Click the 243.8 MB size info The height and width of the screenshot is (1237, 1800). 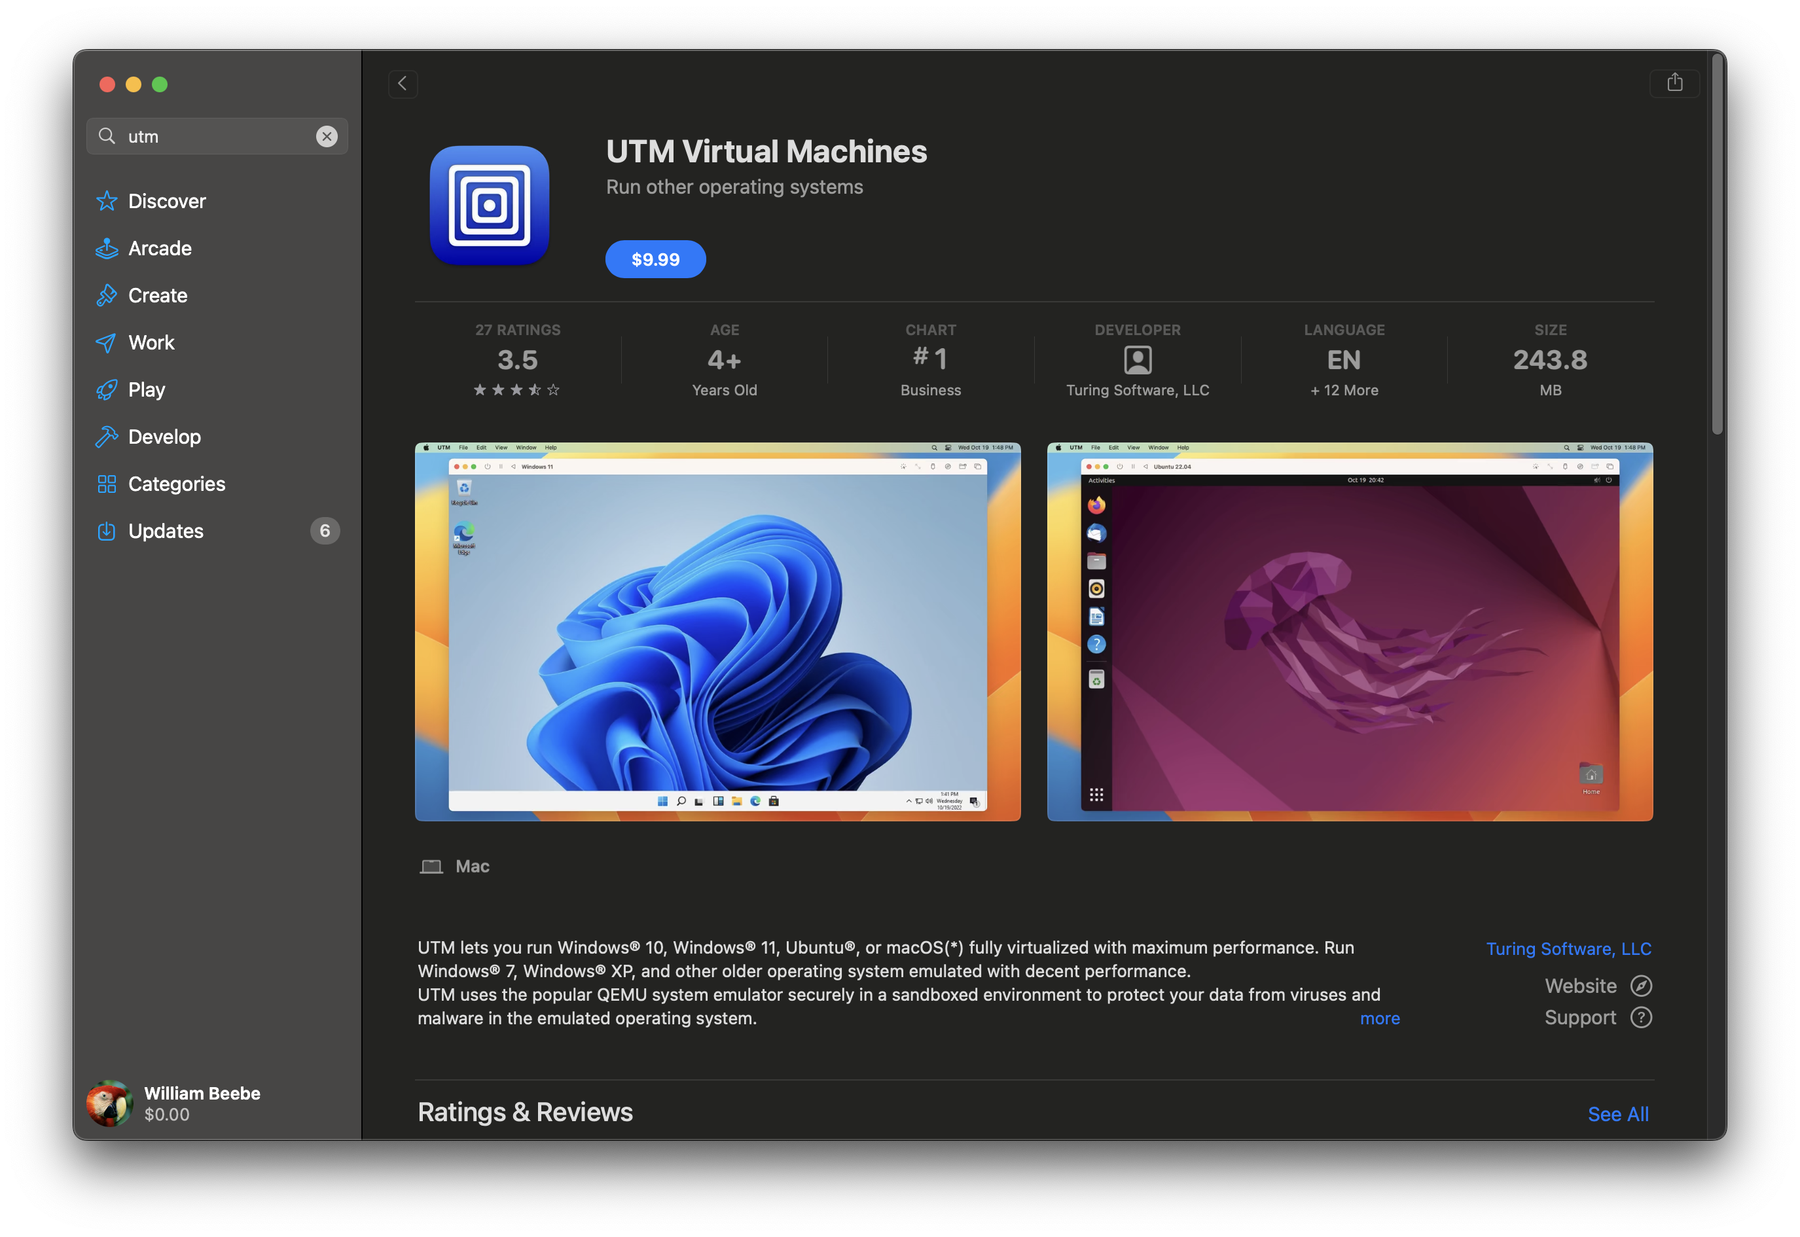1551,361
